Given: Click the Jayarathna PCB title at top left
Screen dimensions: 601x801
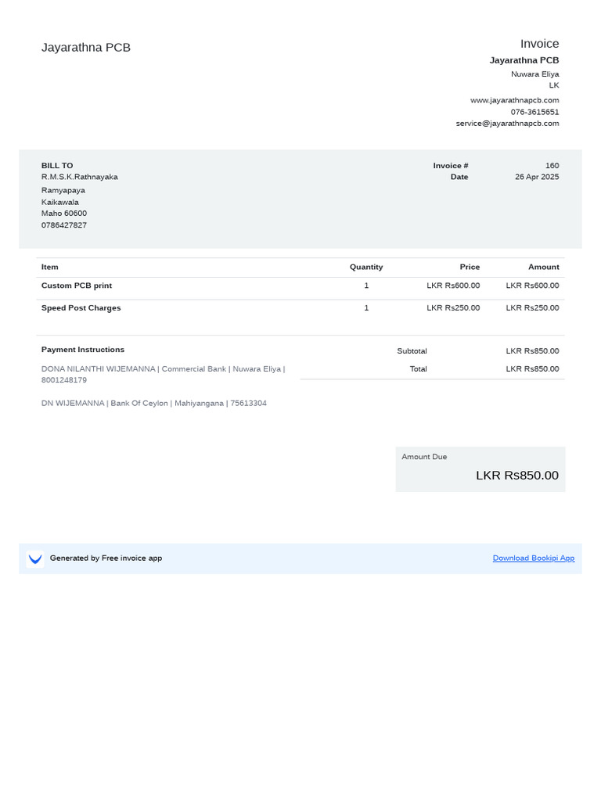Looking at the screenshot, I should coord(86,48).
